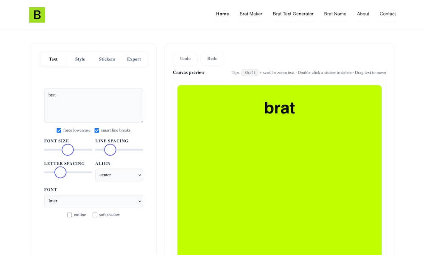Open the Align dropdown

click(x=119, y=175)
